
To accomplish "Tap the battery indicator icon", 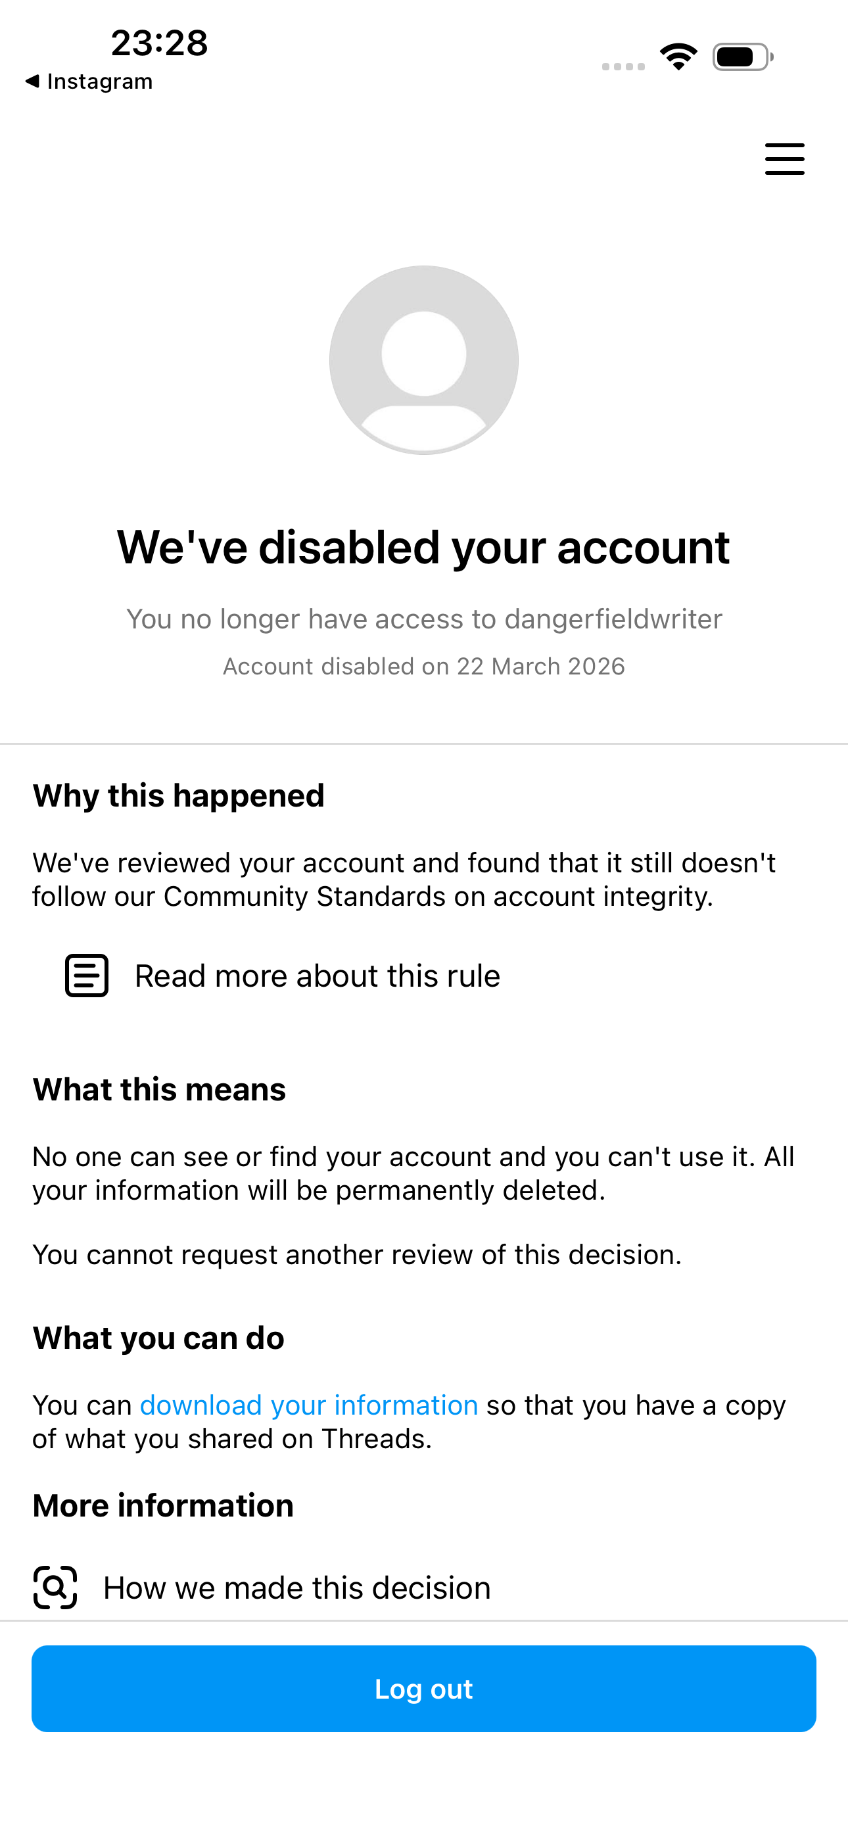I will [743, 57].
